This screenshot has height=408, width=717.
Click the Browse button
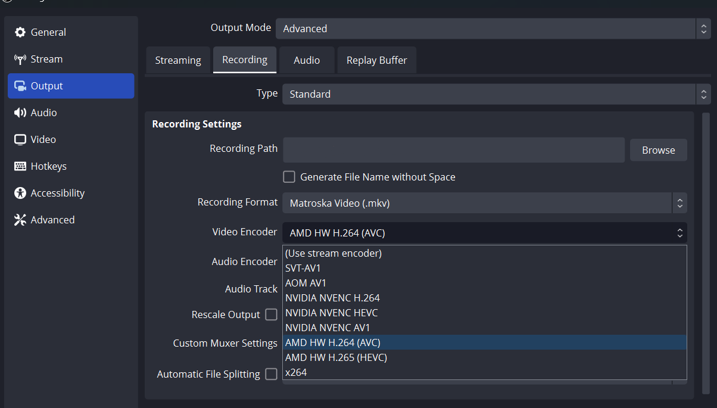tap(658, 150)
